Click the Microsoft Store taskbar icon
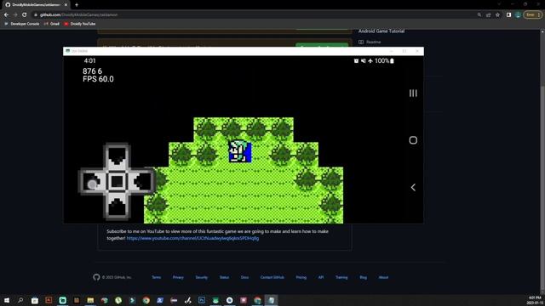 [34, 300]
